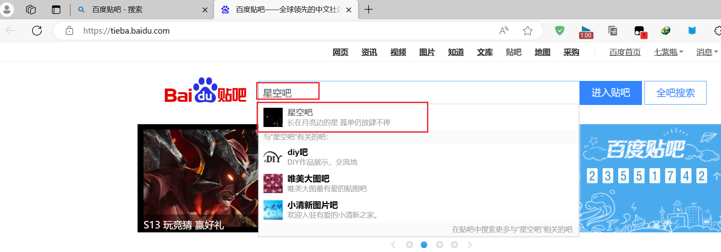721x252 pixels.
Task: Close the 百度贴吧 - 搜索 tab
Action: coord(205,10)
